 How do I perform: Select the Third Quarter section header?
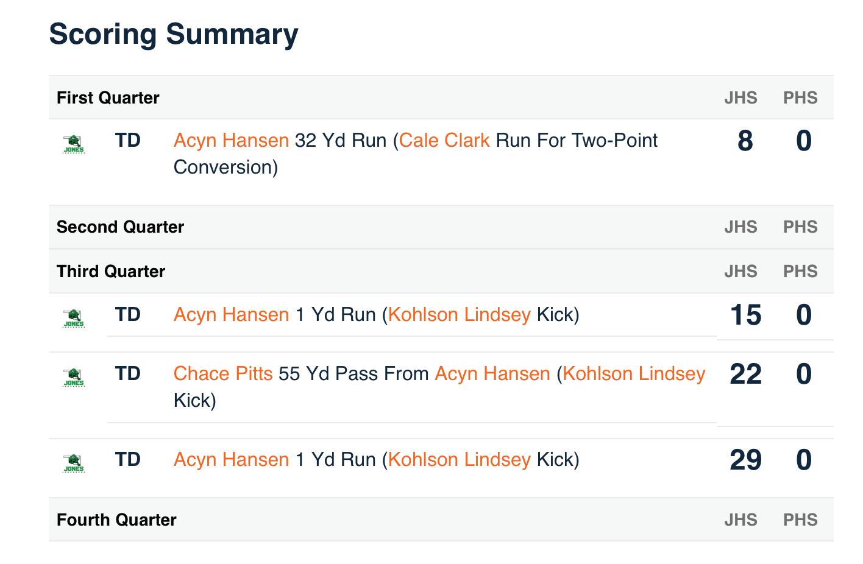coord(111,272)
